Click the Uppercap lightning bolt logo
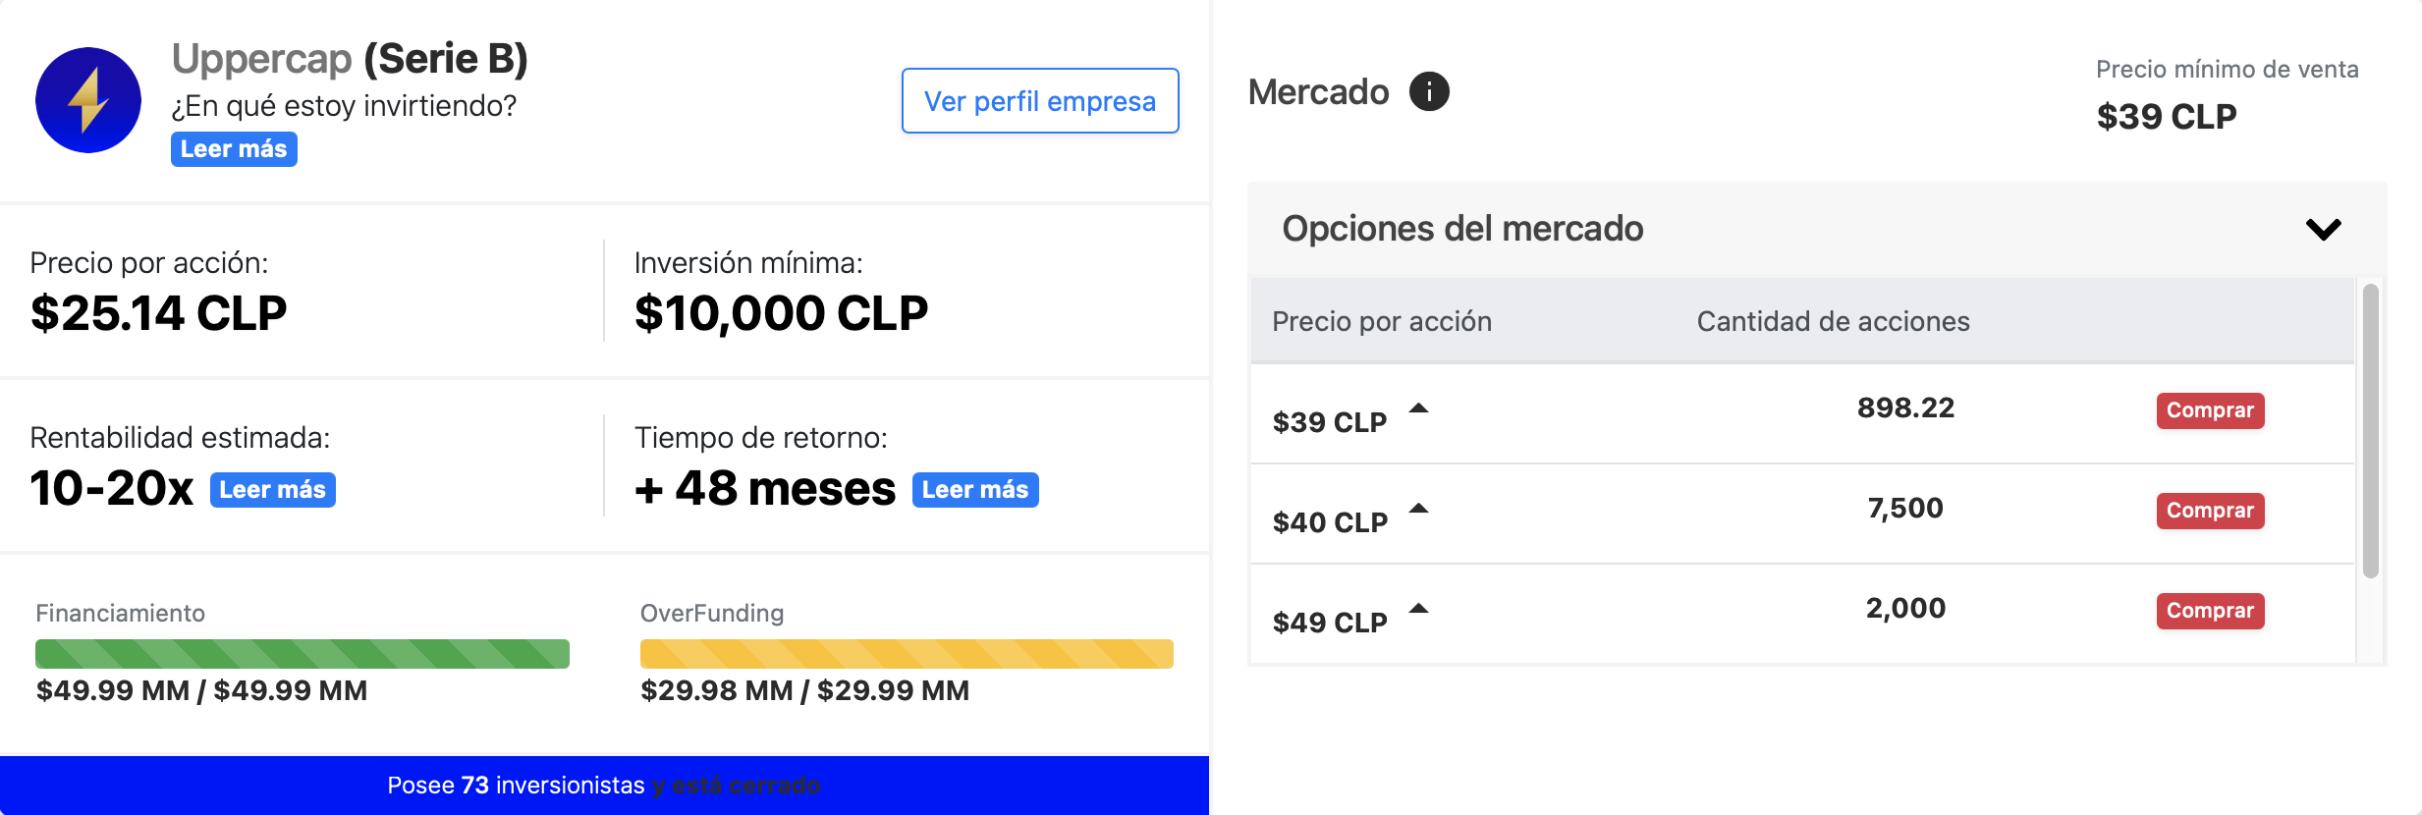2422x815 pixels. [x=88, y=100]
